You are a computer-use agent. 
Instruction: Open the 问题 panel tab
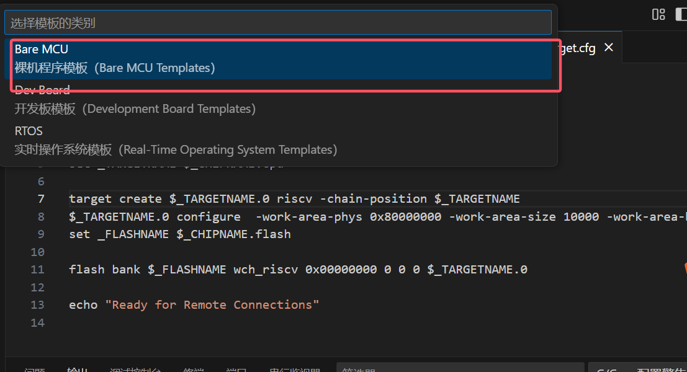35,368
